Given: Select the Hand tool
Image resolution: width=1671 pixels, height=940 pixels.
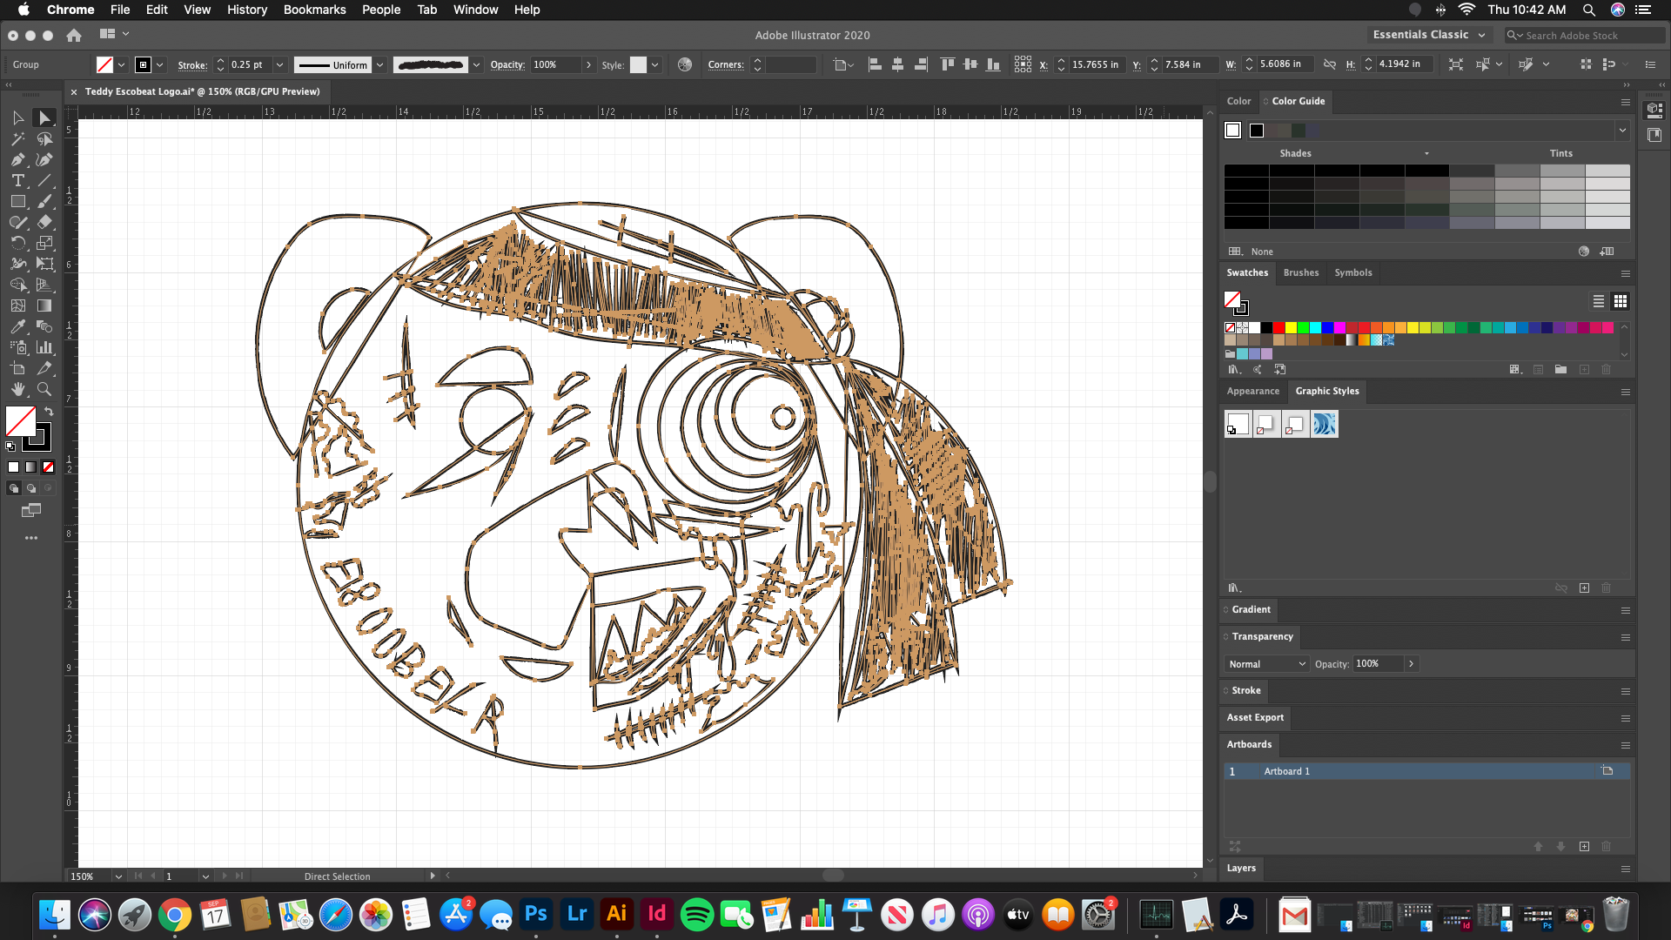Looking at the screenshot, I should (18, 389).
